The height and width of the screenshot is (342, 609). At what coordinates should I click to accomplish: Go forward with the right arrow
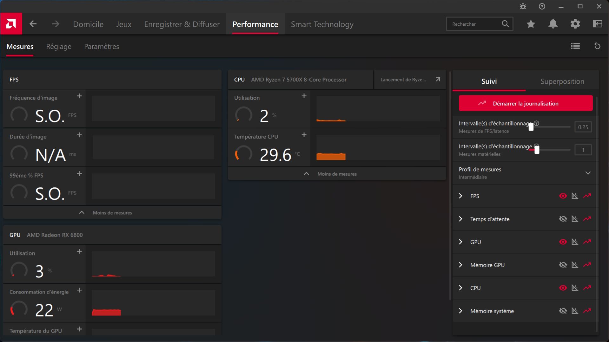[56, 24]
